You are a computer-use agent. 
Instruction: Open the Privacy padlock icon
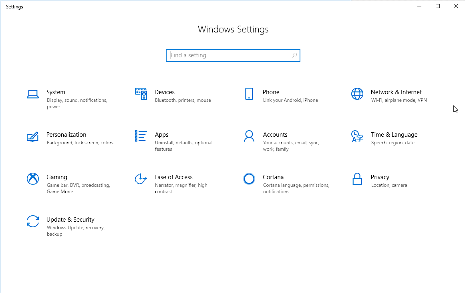[x=357, y=179]
